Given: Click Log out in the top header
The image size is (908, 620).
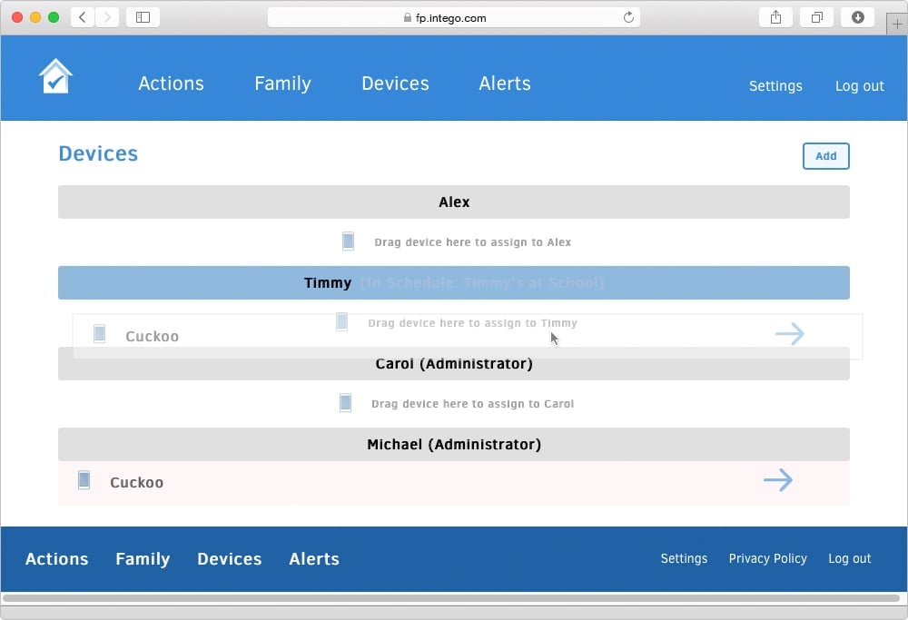Looking at the screenshot, I should pos(859,86).
